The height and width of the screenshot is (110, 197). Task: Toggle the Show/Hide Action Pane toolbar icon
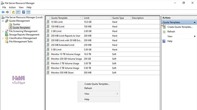[28, 12]
